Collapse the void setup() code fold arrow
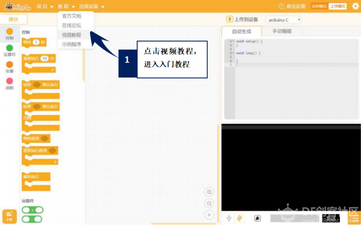361x225 pixels. 233,41
